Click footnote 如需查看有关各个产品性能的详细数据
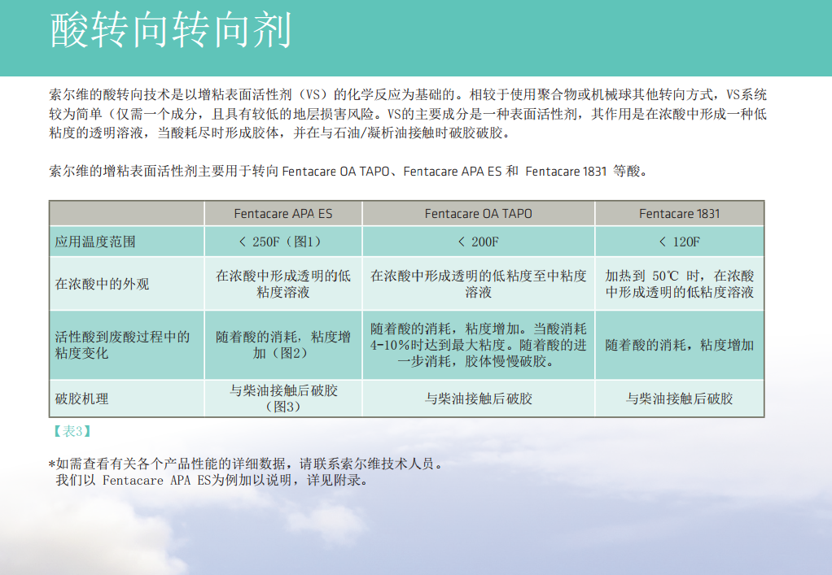The width and height of the screenshot is (832, 575). click(247, 464)
